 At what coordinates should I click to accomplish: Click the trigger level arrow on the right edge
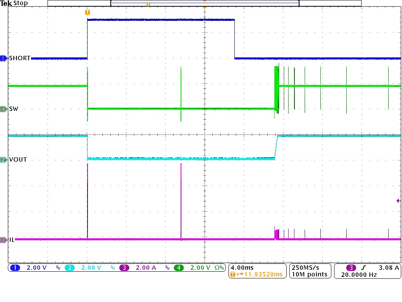click(x=398, y=201)
